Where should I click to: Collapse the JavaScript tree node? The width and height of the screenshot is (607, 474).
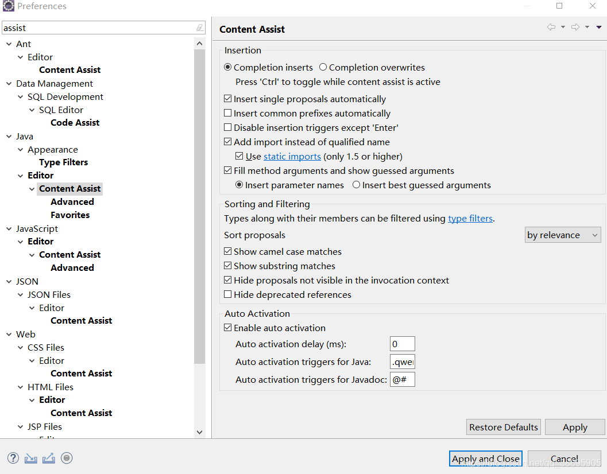click(9, 229)
